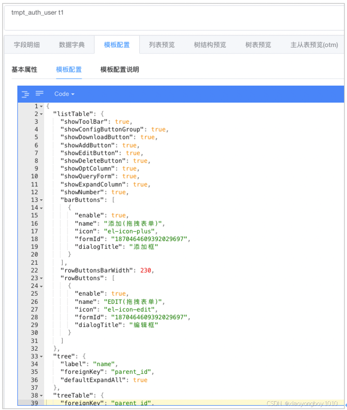Image resolution: width=347 pixels, height=410 pixels.
Task: Click line number 32 in the gutter
Action: (x=35, y=348)
